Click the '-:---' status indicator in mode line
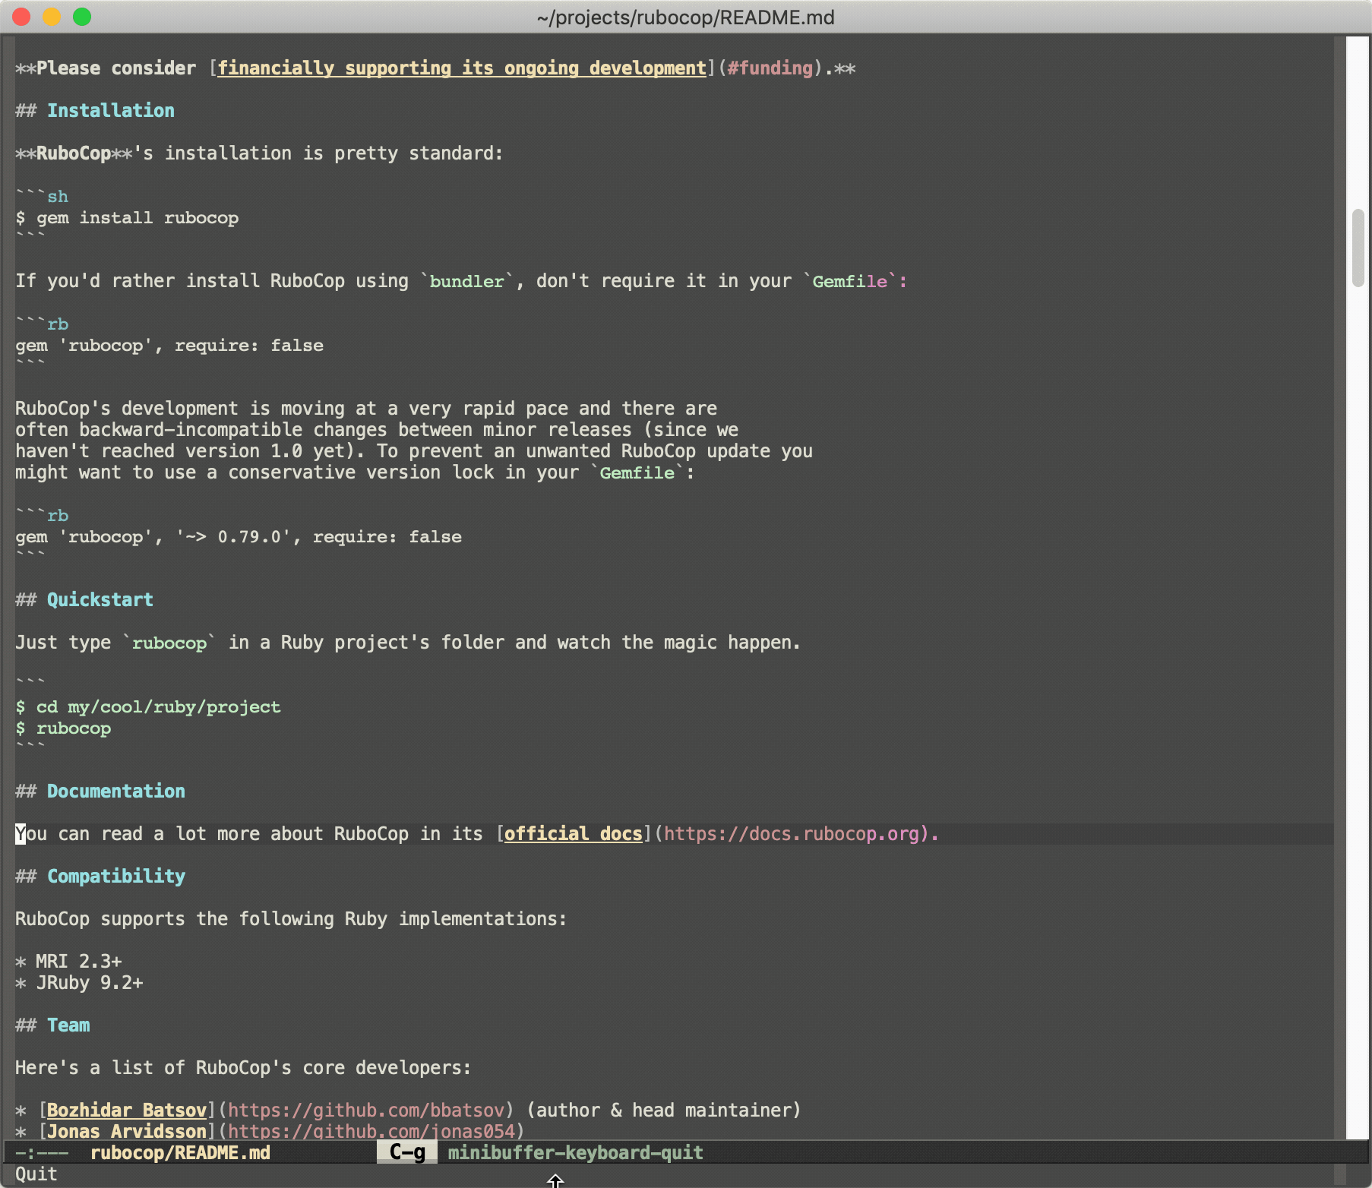1372x1188 pixels. 42,1153
